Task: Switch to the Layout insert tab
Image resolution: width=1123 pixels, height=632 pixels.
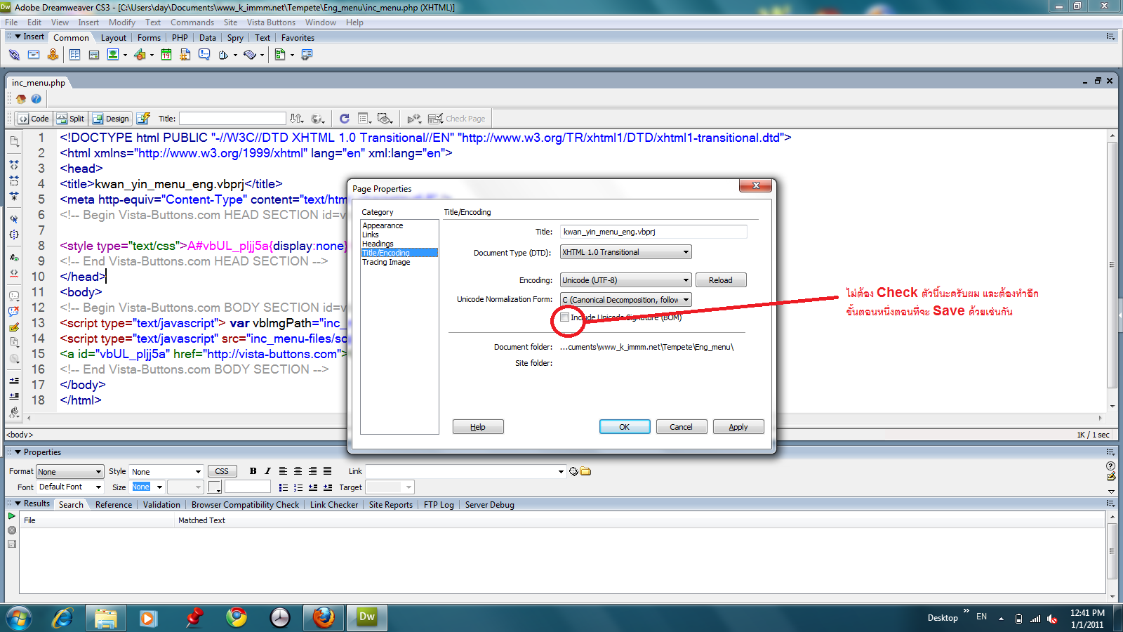Action: [114, 38]
